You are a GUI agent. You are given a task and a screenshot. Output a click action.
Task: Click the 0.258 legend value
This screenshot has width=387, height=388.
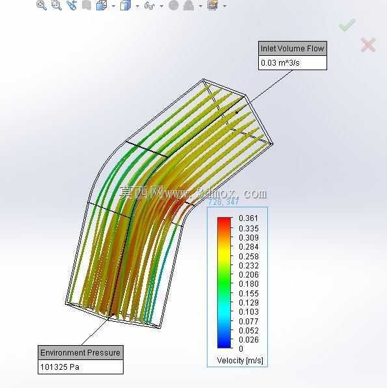[248, 256]
